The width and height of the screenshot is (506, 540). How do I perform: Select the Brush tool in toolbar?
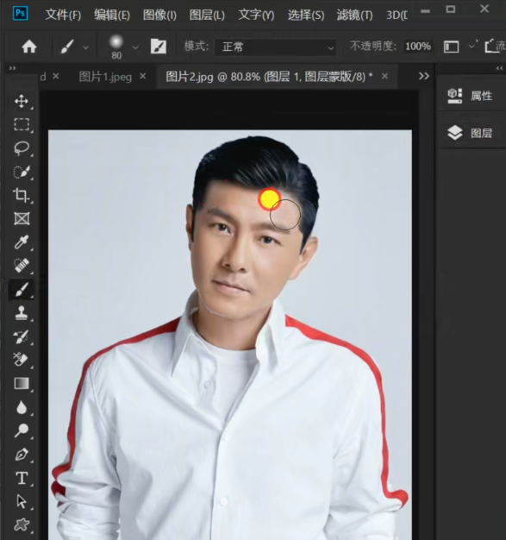[x=22, y=289]
